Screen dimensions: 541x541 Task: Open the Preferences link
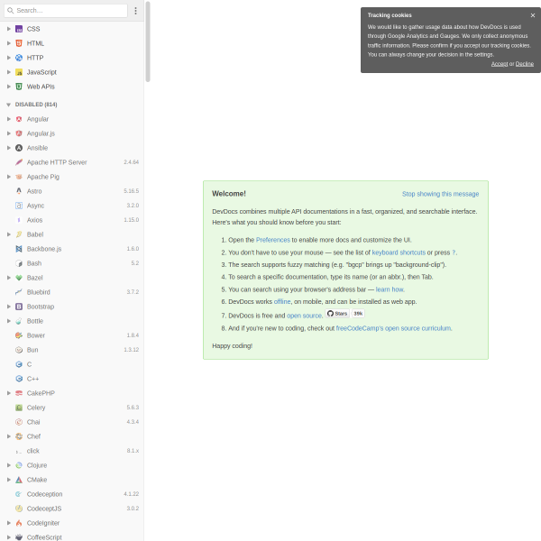coord(273,240)
